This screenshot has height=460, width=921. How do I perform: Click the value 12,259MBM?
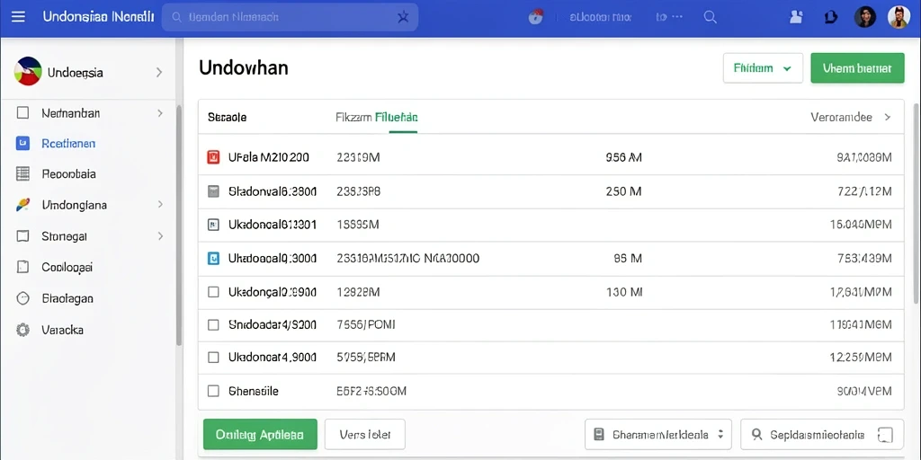point(861,357)
